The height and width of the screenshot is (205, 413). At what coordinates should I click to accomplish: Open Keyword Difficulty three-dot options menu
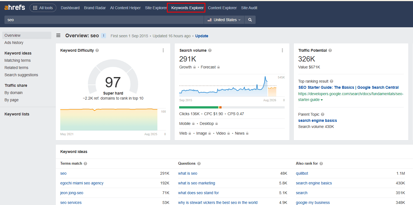(x=163, y=50)
